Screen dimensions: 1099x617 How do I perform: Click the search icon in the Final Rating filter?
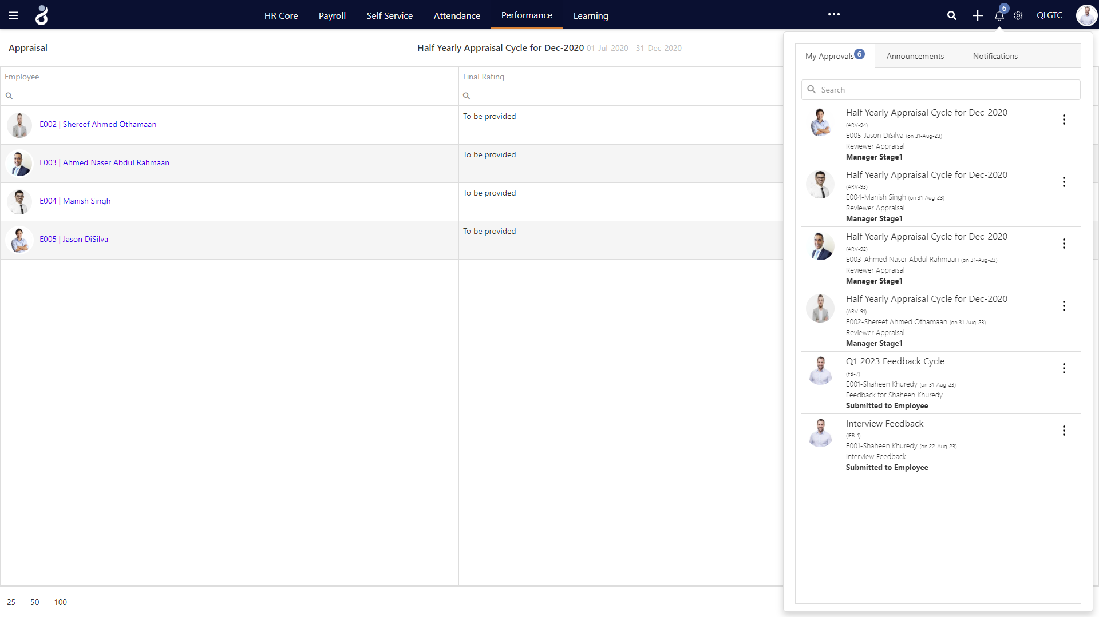point(467,95)
